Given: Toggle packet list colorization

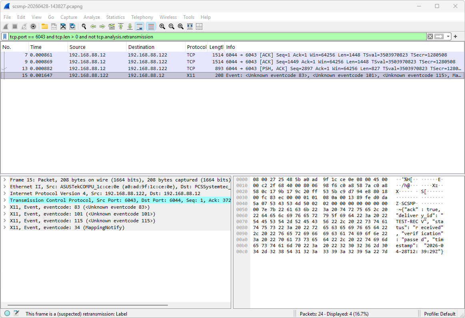Looking at the screenshot, I should (x=151, y=26).
